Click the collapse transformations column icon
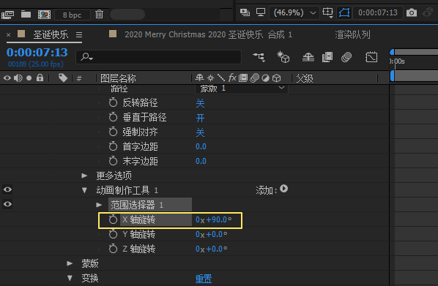The height and width of the screenshot is (286, 438). (210, 78)
